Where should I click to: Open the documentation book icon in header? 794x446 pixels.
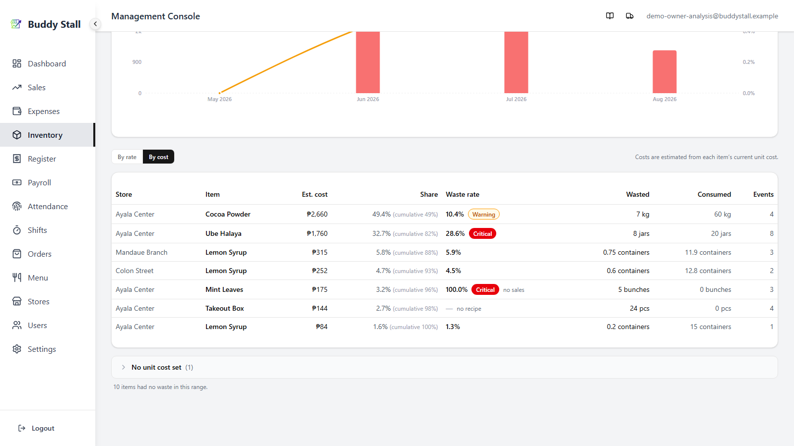(610, 16)
